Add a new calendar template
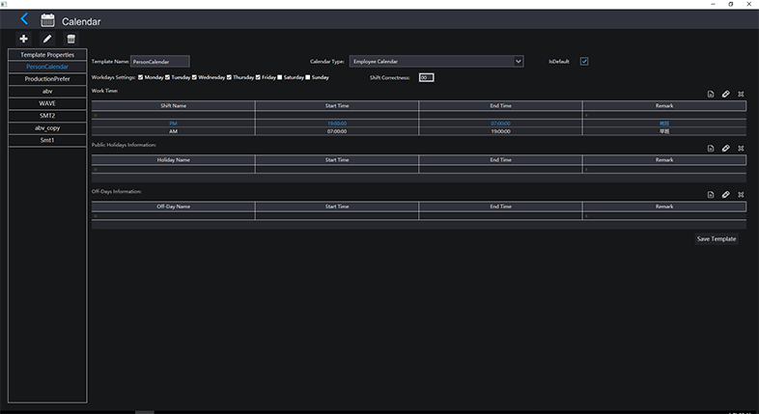759x414 pixels. (x=24, y=39)
